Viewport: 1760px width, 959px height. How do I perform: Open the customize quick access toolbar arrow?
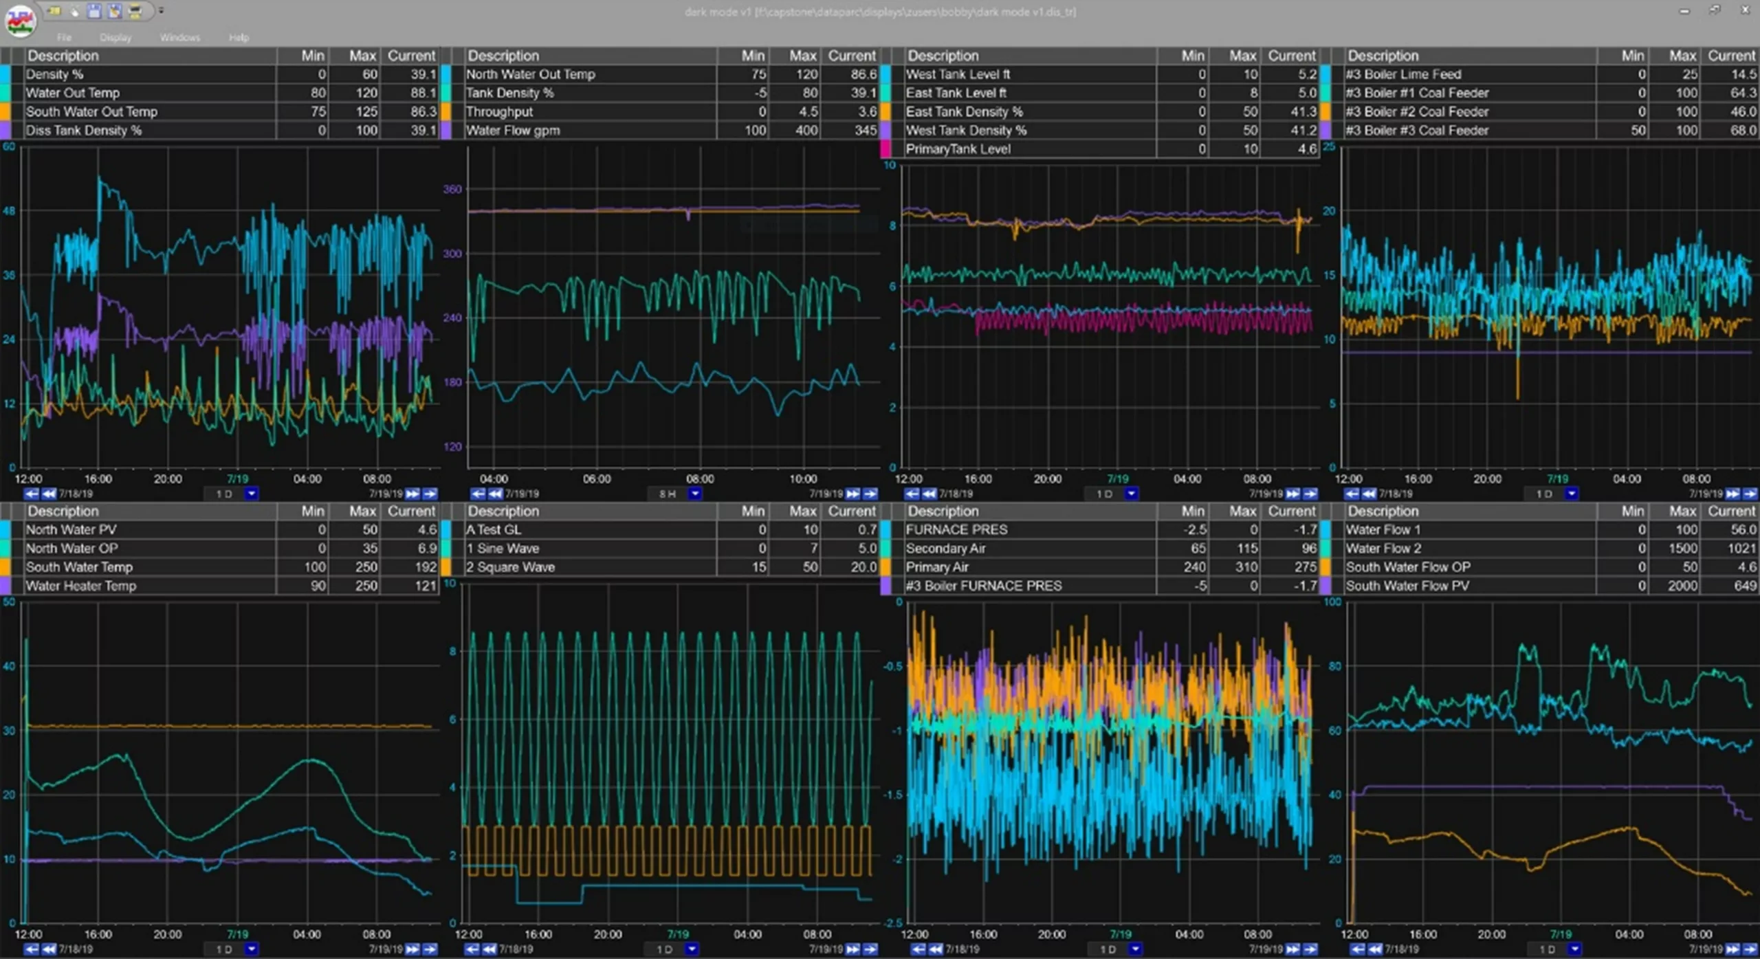[161, 11]
